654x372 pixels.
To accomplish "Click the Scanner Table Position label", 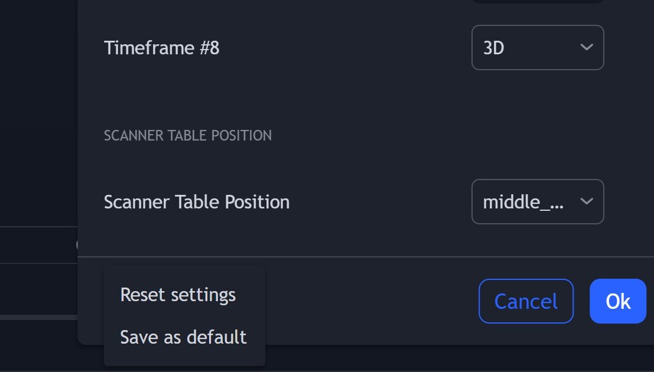I will click(197, 201).
